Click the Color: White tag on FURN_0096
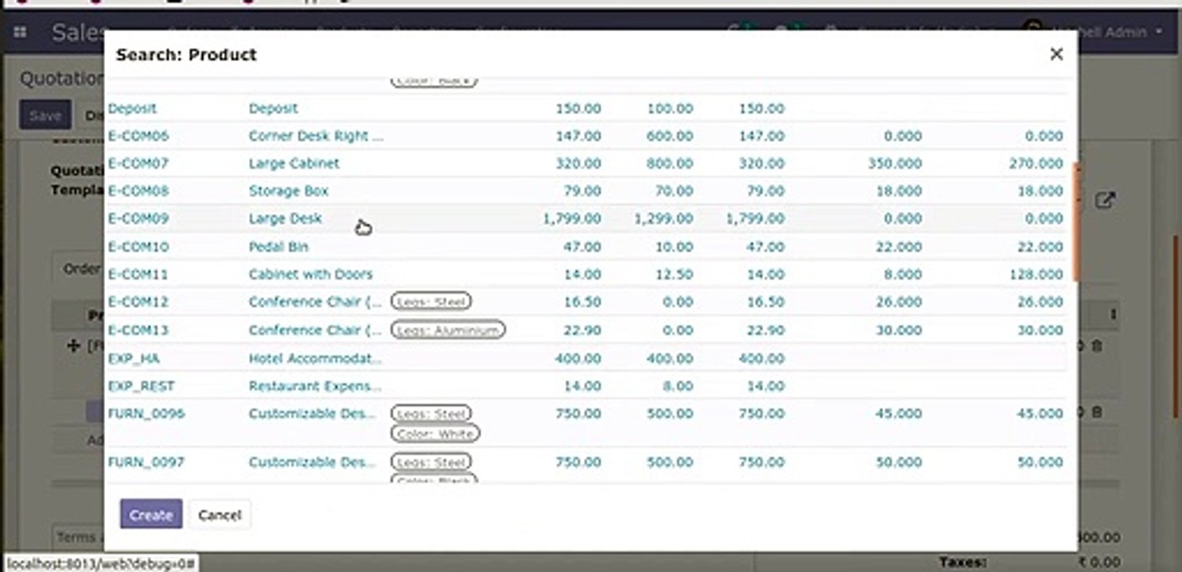The width and height of the screenshot is (1182, 572). click(x=435, y=434)
